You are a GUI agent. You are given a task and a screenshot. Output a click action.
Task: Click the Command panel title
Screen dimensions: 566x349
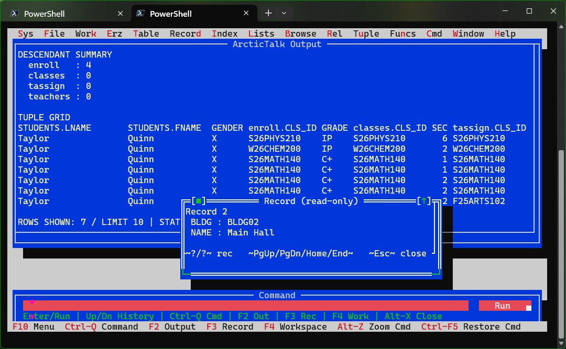(277, 295)
